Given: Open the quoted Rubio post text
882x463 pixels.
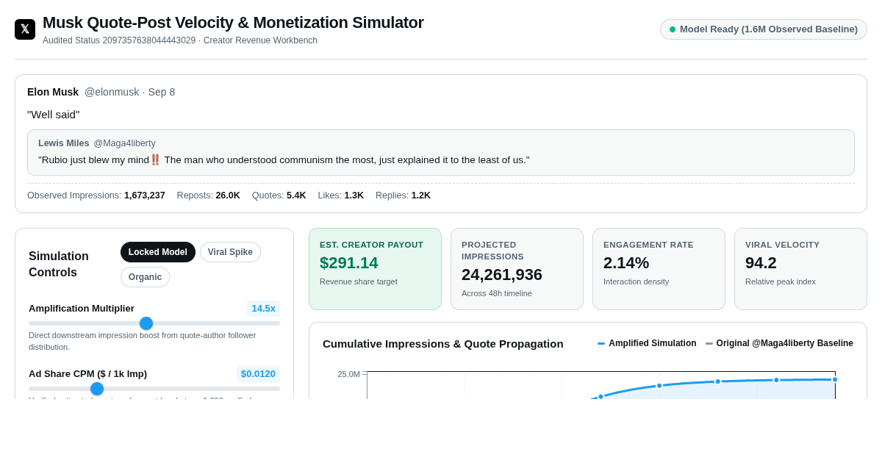Looking at the screenshot, I should [284, 159].
